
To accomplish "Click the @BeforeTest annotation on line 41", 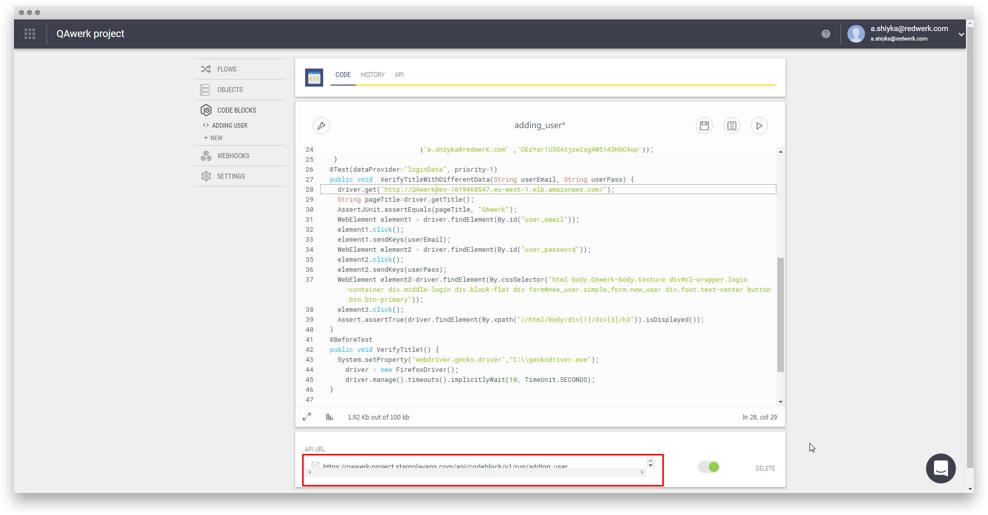I will click(x=351, y=340).
